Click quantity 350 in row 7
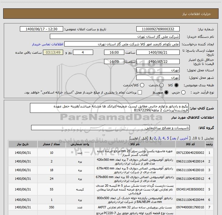The width and height of the screenshot is (222, 215). point(52,207)
